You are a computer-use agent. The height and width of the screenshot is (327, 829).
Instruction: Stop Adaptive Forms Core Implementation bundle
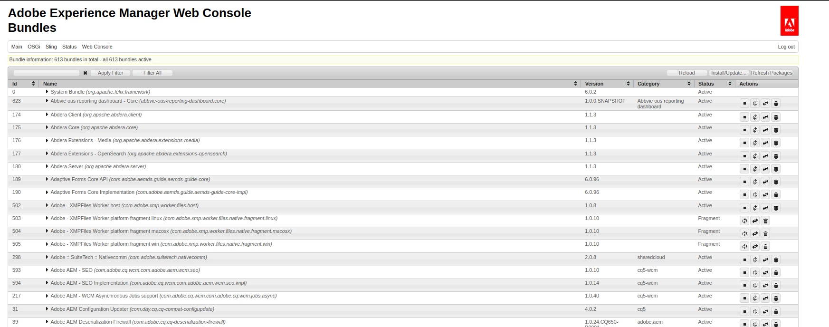[x=744, y=195]
